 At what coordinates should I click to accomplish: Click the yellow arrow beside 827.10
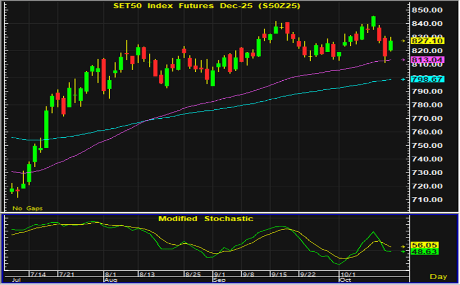tap(404, 41)
